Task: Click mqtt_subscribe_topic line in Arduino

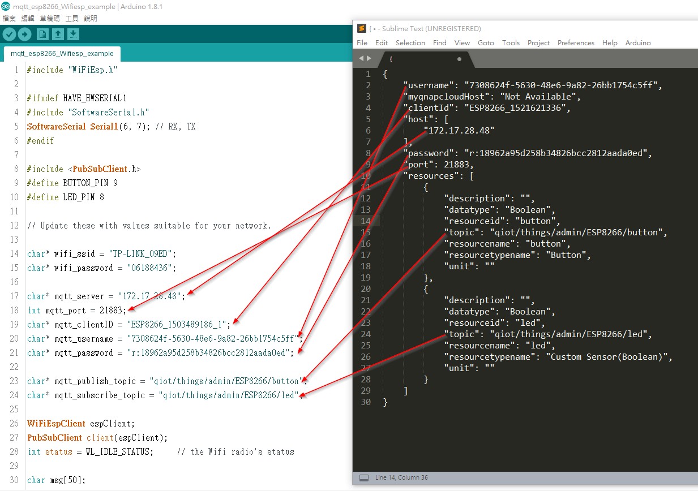Action: tap(165, 395)
